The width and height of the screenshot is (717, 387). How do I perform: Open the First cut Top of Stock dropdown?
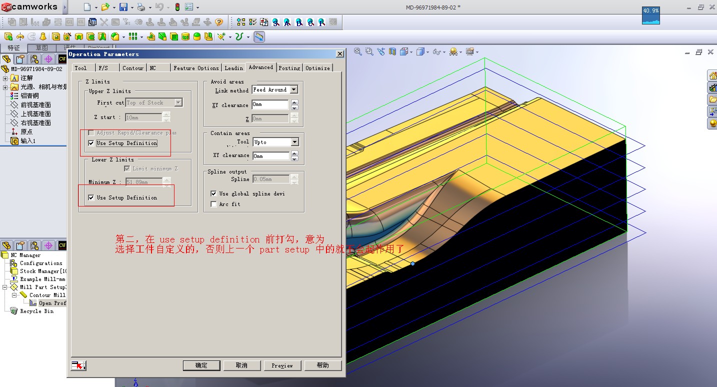coord(178,102)
